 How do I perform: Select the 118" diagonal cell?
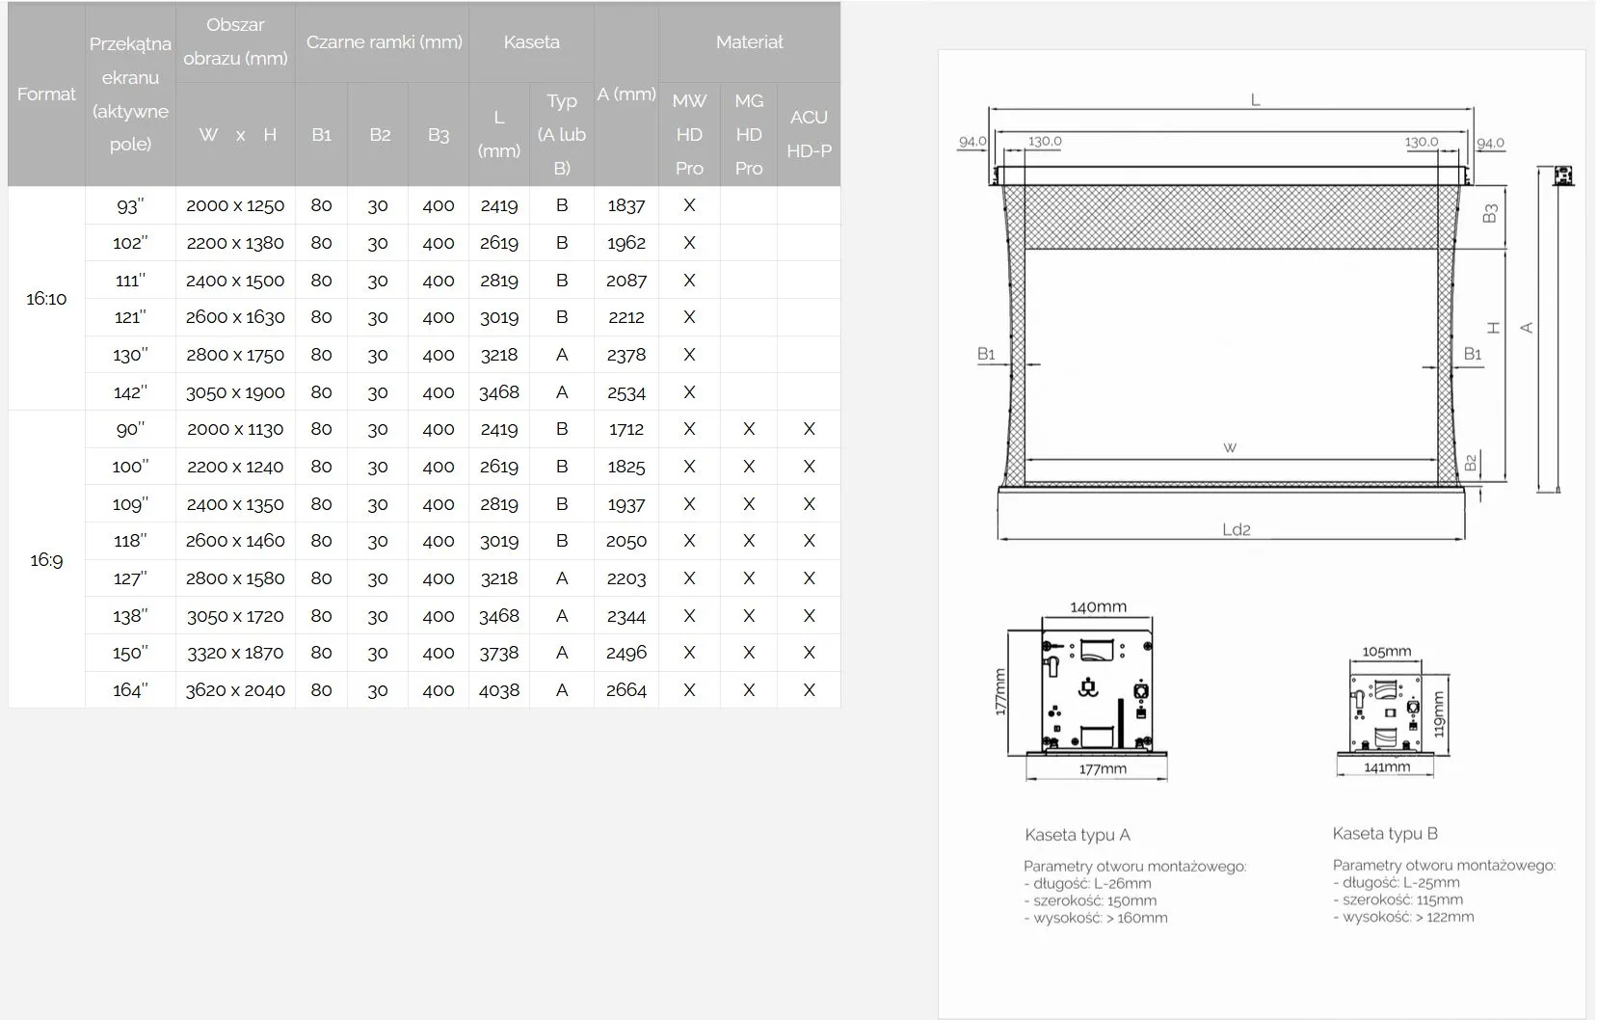tap(130, 541)
